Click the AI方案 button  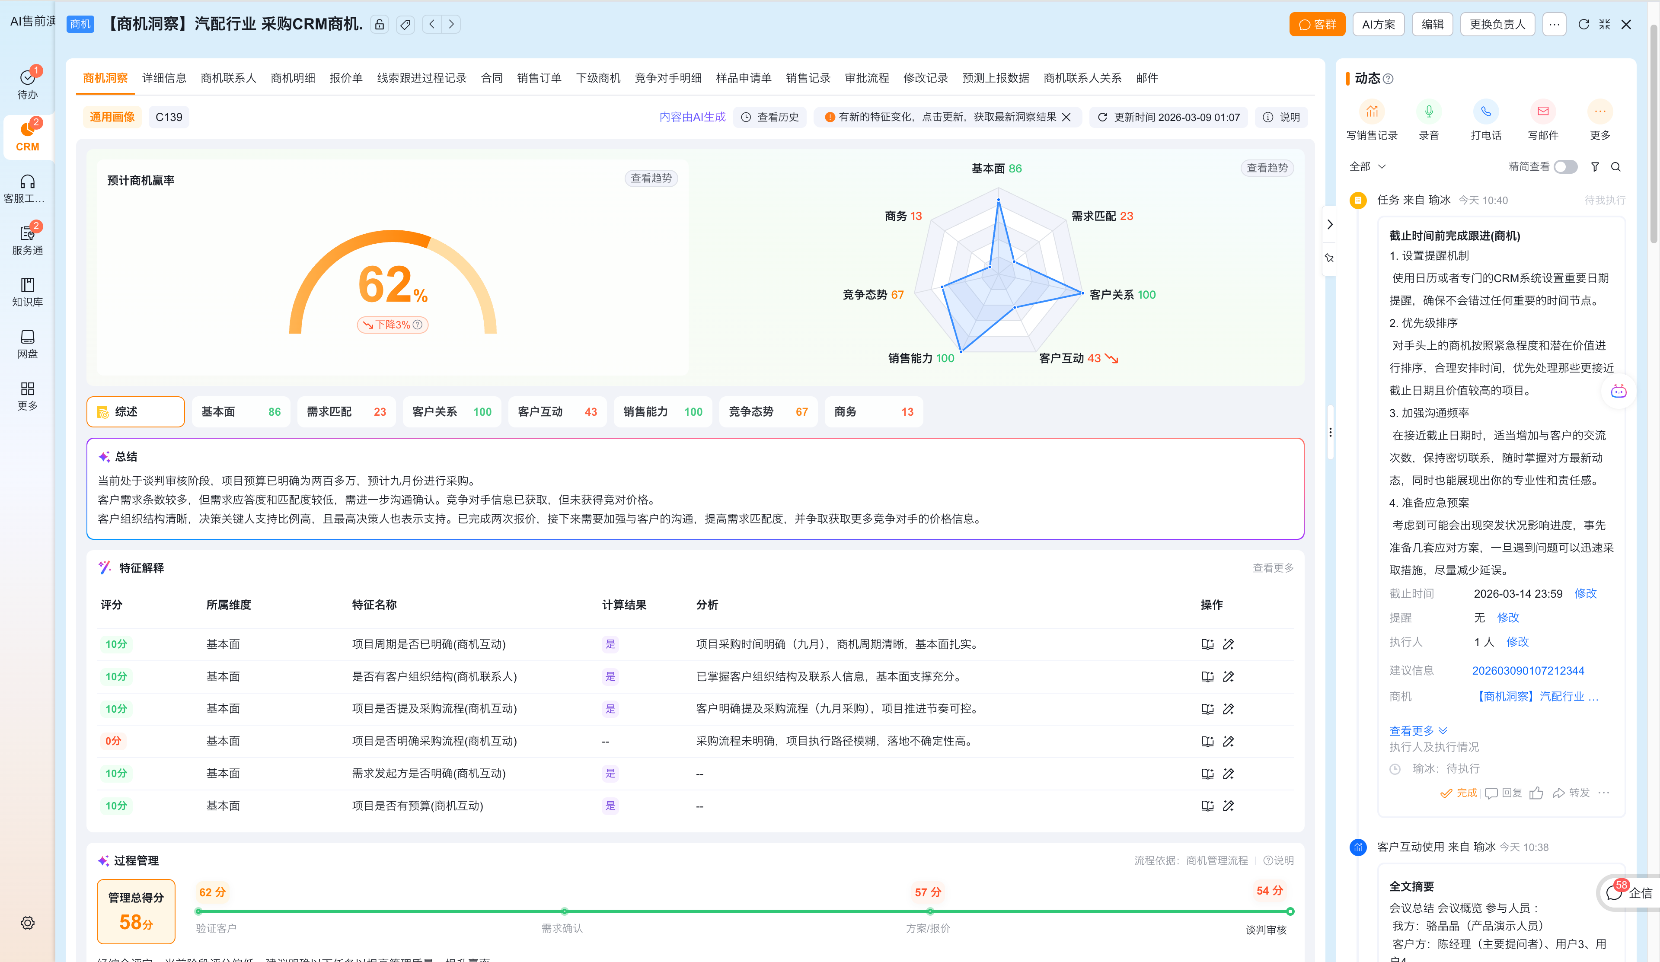point(1378,24)
